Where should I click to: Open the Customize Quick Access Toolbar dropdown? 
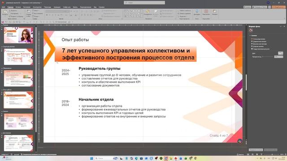pyautogui.click(x=73, y=22)
